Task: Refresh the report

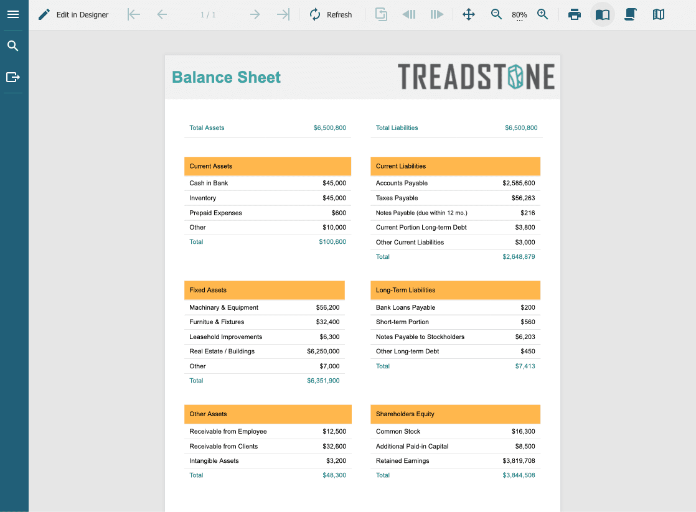Action: click(x=331, y=15)
